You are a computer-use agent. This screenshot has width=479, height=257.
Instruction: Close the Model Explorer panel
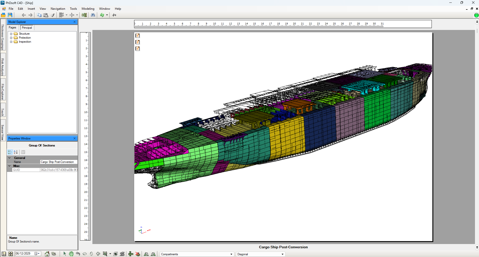click(74, 22)
